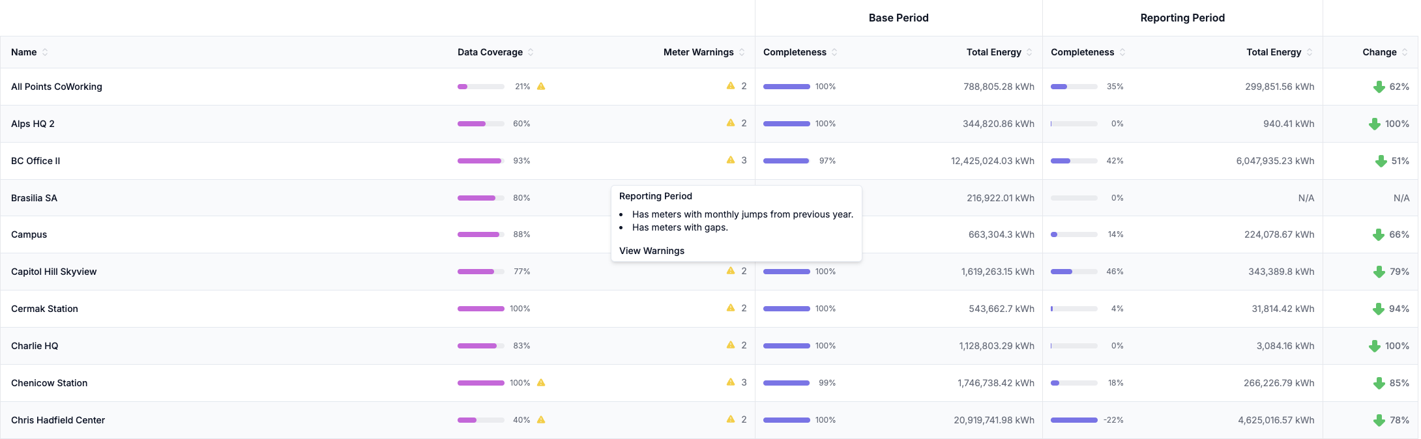Sort by Reporting Period Total Energy
Screen dimensions: 1421x439
(1310, 52)
